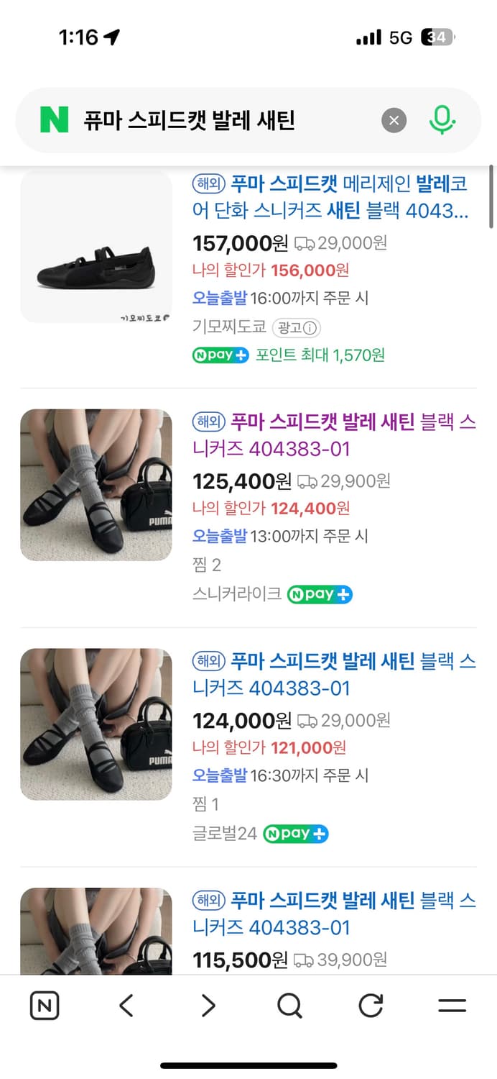Tap the microphone icon for voice search
This screenshot has height=1079, width=497.
[443, 120]
